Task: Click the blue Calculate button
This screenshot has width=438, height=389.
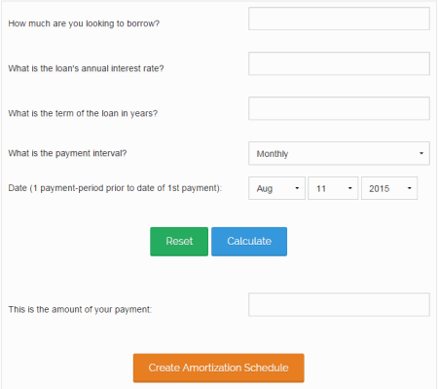Action: coord(249,242)
